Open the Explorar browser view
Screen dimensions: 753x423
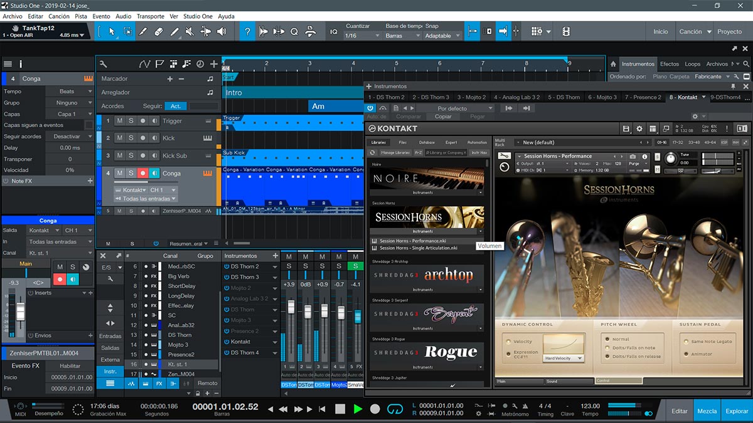coord(737,411)
